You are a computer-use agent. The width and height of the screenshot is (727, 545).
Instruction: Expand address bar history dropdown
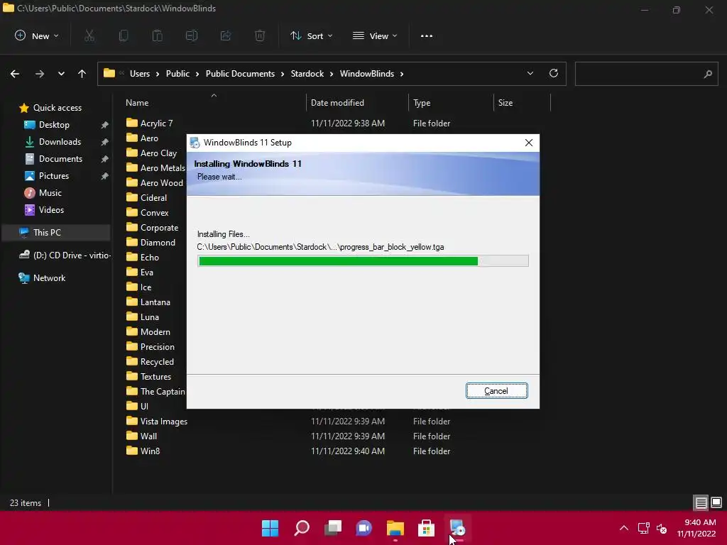[530, 73]
